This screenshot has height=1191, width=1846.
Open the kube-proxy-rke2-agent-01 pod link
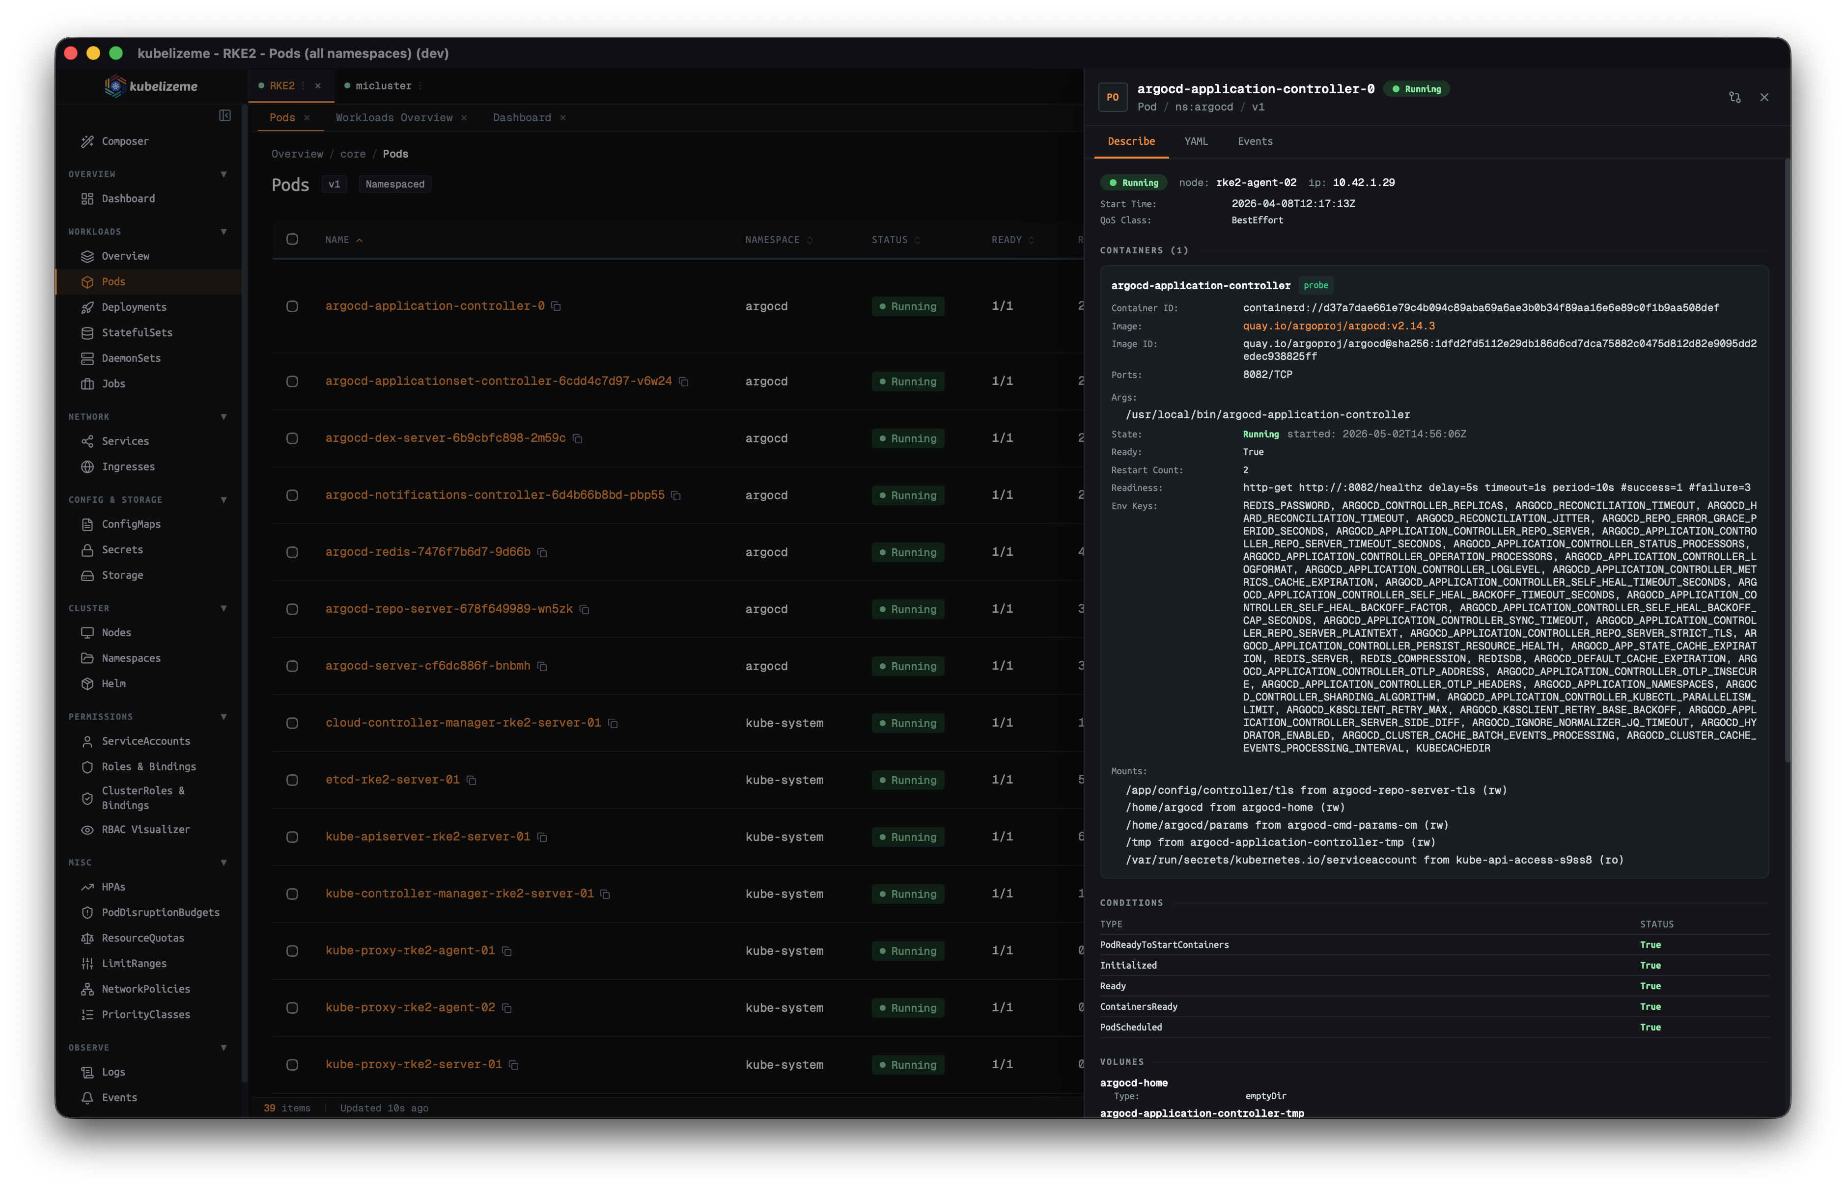[410, 950]
